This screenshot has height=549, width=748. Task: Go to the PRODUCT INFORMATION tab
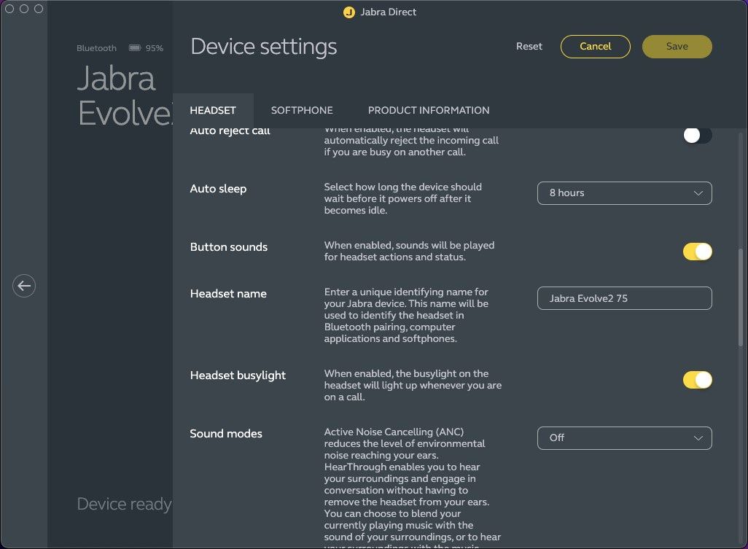(429, 110)
